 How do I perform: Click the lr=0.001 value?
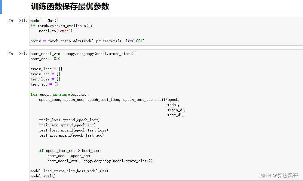coord(135,41)
